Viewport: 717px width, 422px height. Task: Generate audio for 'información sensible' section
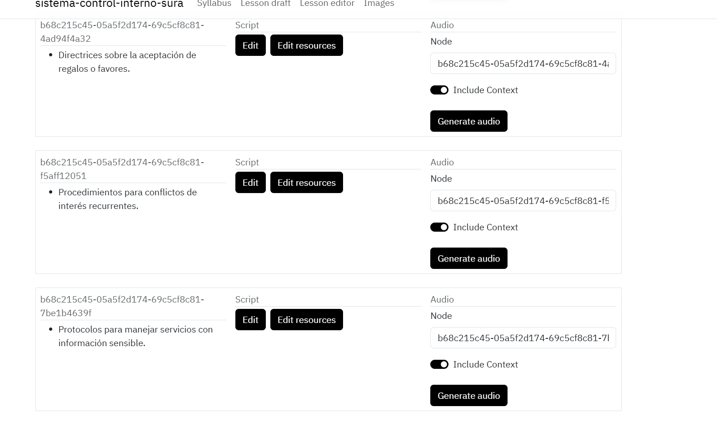coord(468,396)
